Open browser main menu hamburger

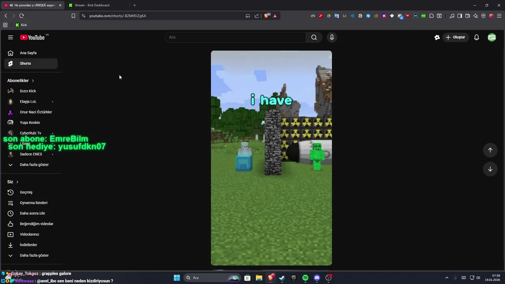(x=499, y=16)
